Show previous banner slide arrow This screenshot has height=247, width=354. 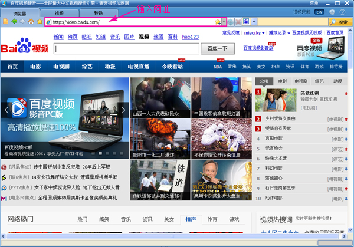click(6, 110)
